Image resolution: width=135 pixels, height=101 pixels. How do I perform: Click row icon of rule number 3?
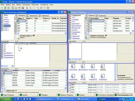[x=89, y=28]
